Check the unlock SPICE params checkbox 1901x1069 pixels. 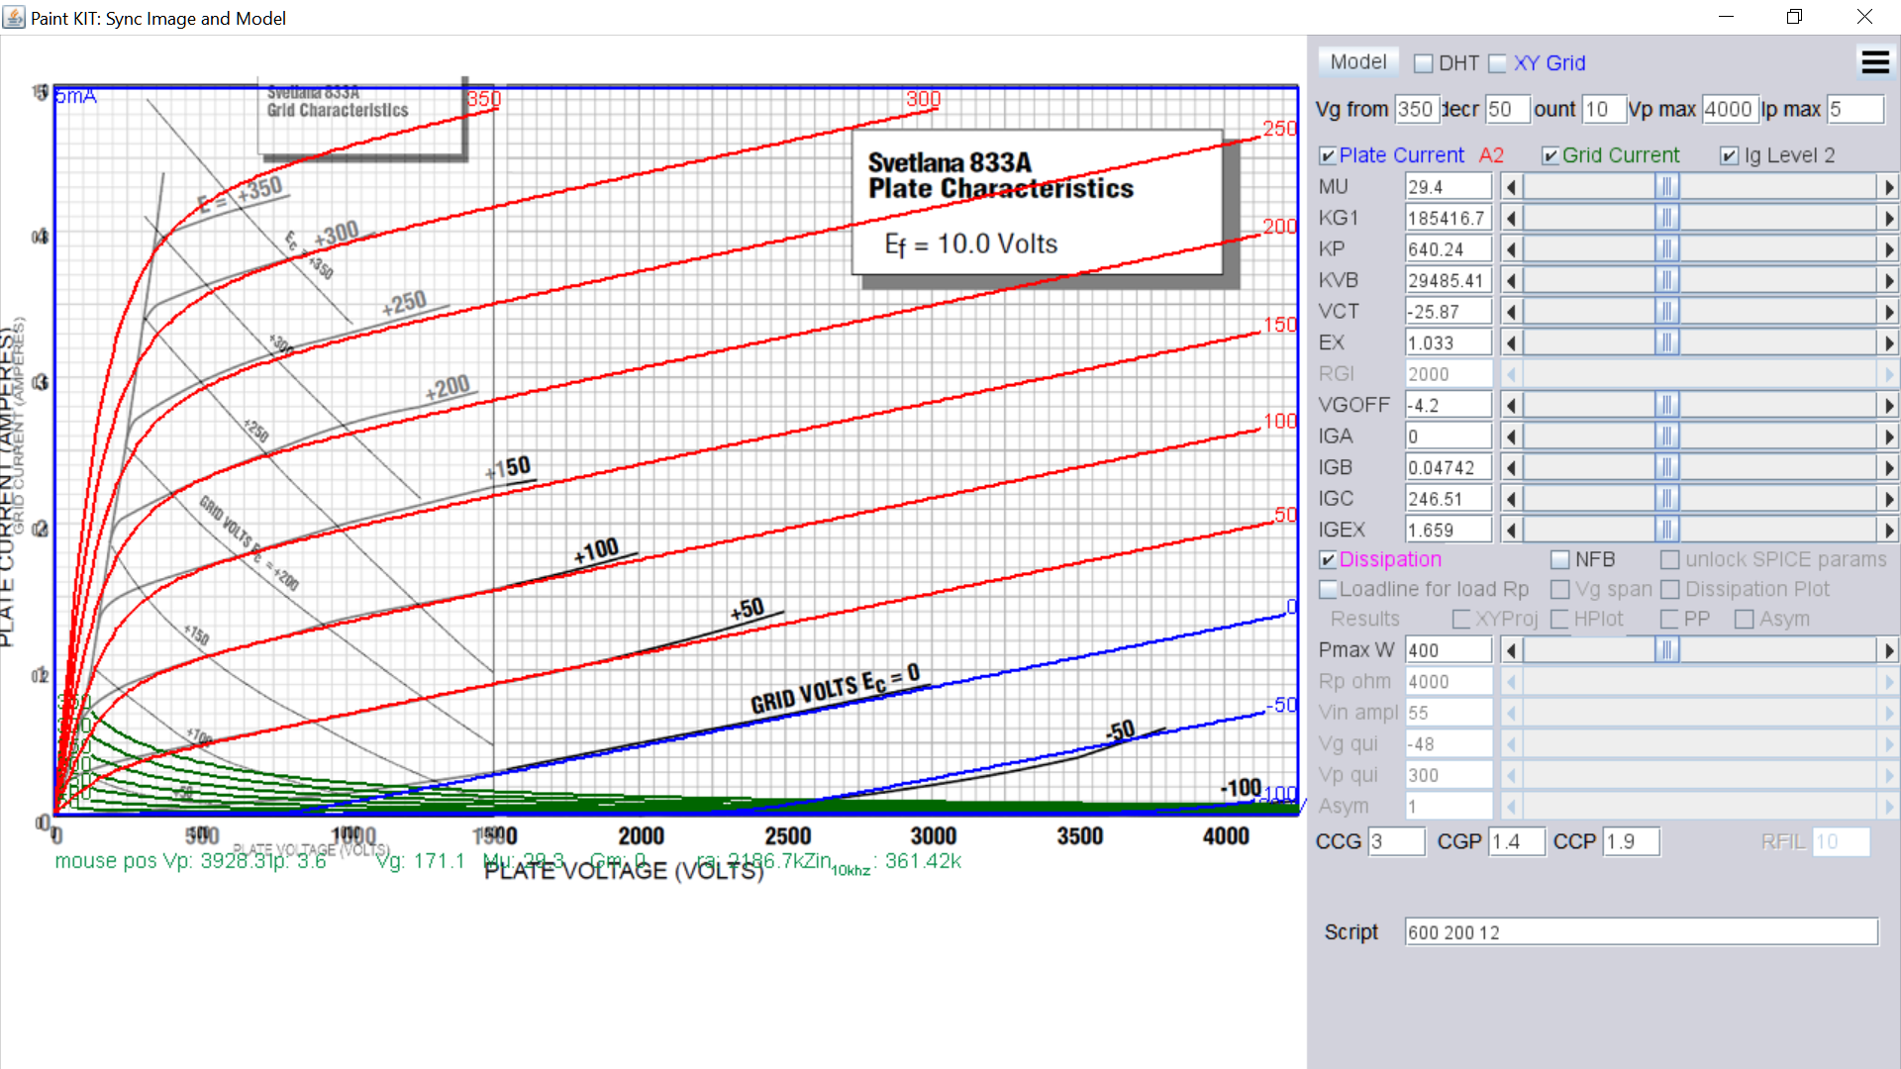pos(1670,560)
